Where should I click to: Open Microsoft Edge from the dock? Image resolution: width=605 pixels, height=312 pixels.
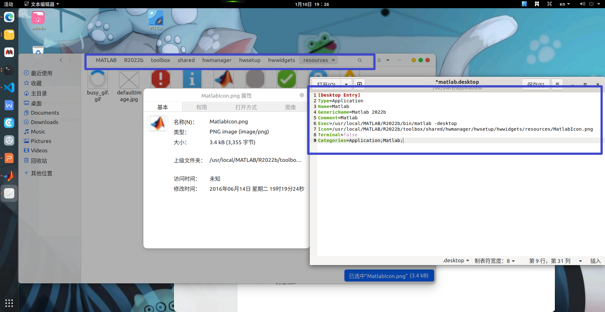[x=9, y=17]
